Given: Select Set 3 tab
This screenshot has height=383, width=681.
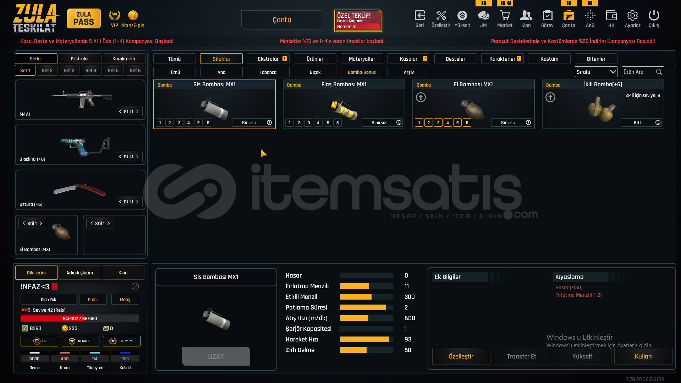Looking at the screenshot, I should pos(69,70).
